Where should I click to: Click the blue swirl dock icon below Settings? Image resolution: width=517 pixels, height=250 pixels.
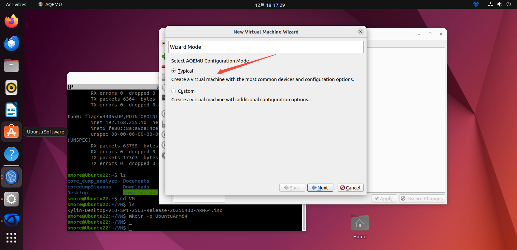(11, 220)
